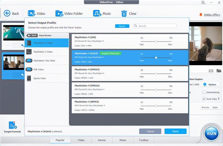The height and width of the screenshot is (146, 223).
Task: Select the PlayStation 4 (MPEG4) profile
Action: point(130,74)
